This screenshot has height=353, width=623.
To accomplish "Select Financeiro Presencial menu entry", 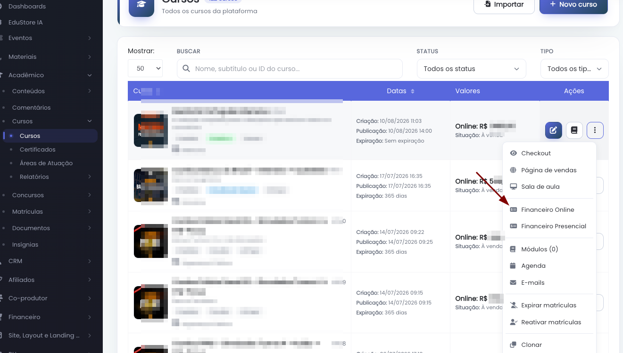I will [x=549, y=226].
